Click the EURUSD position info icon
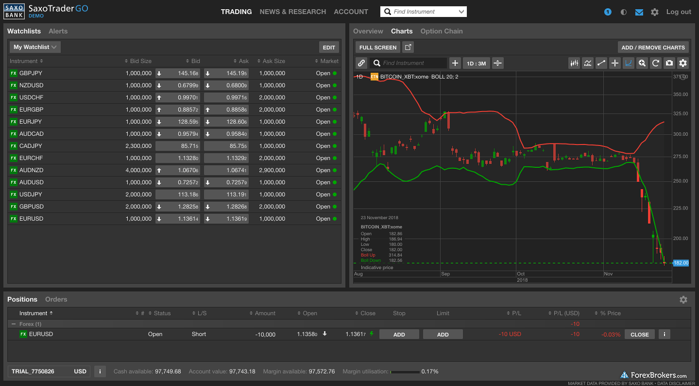 (x=665, y=334)
